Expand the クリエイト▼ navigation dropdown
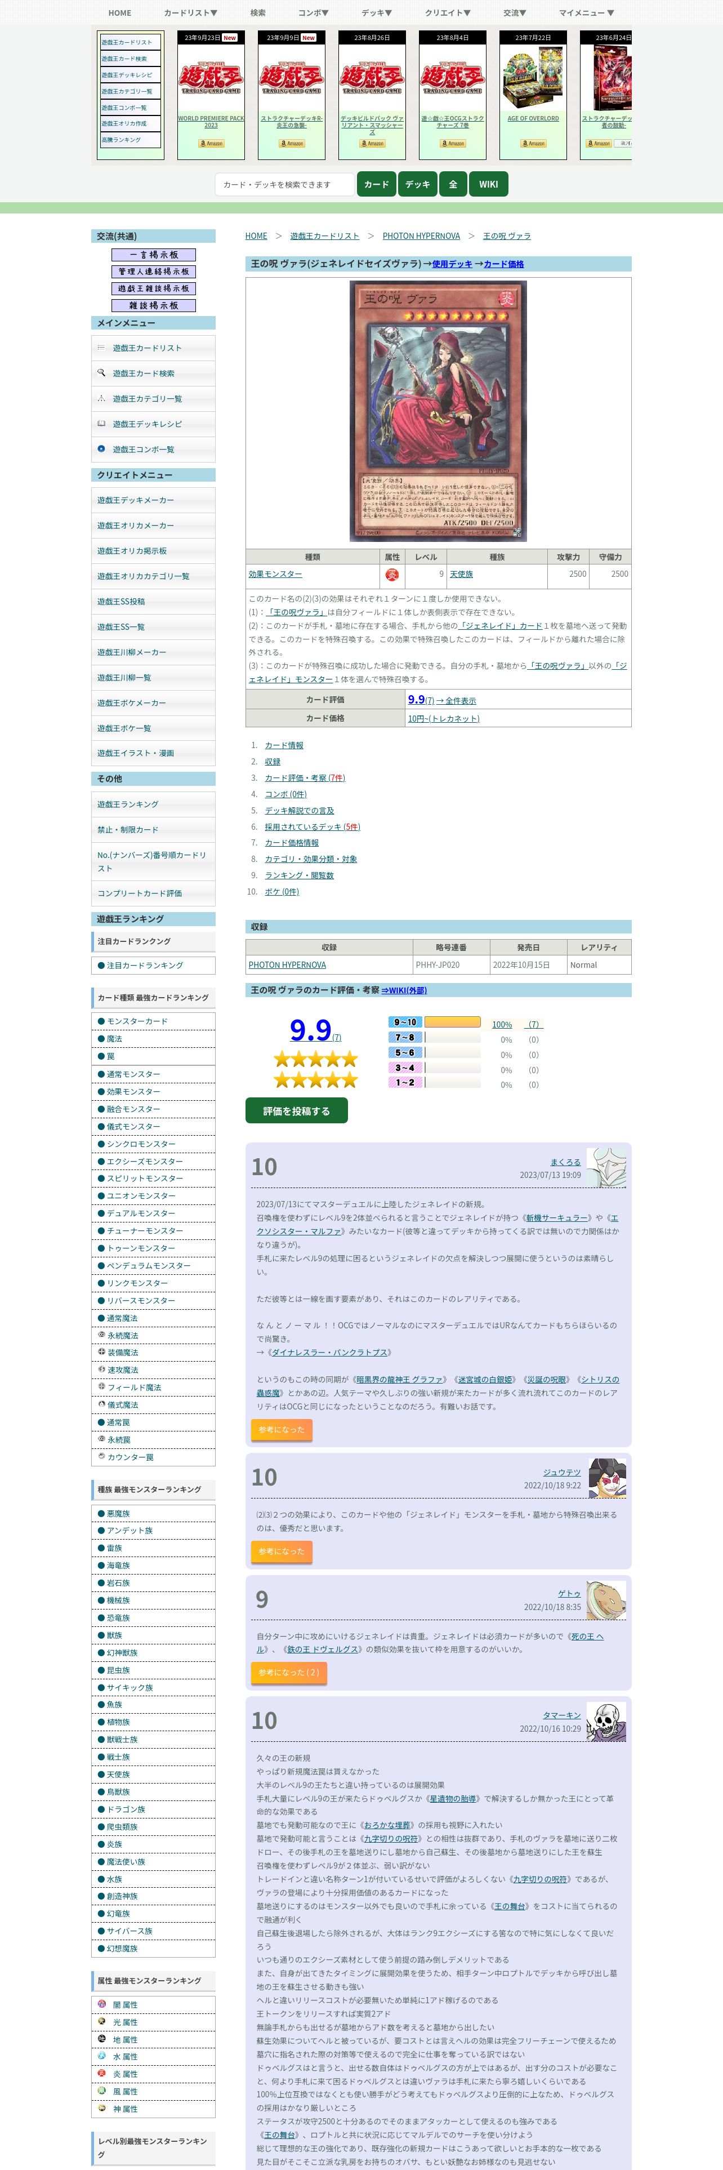Image resolution: width=723 pixels, height=2170 pixels. (448, 12)
